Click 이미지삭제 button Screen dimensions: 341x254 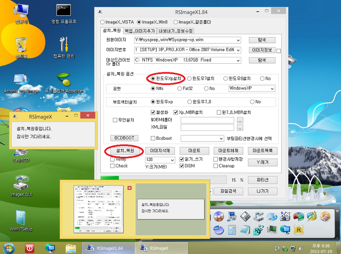160,150
